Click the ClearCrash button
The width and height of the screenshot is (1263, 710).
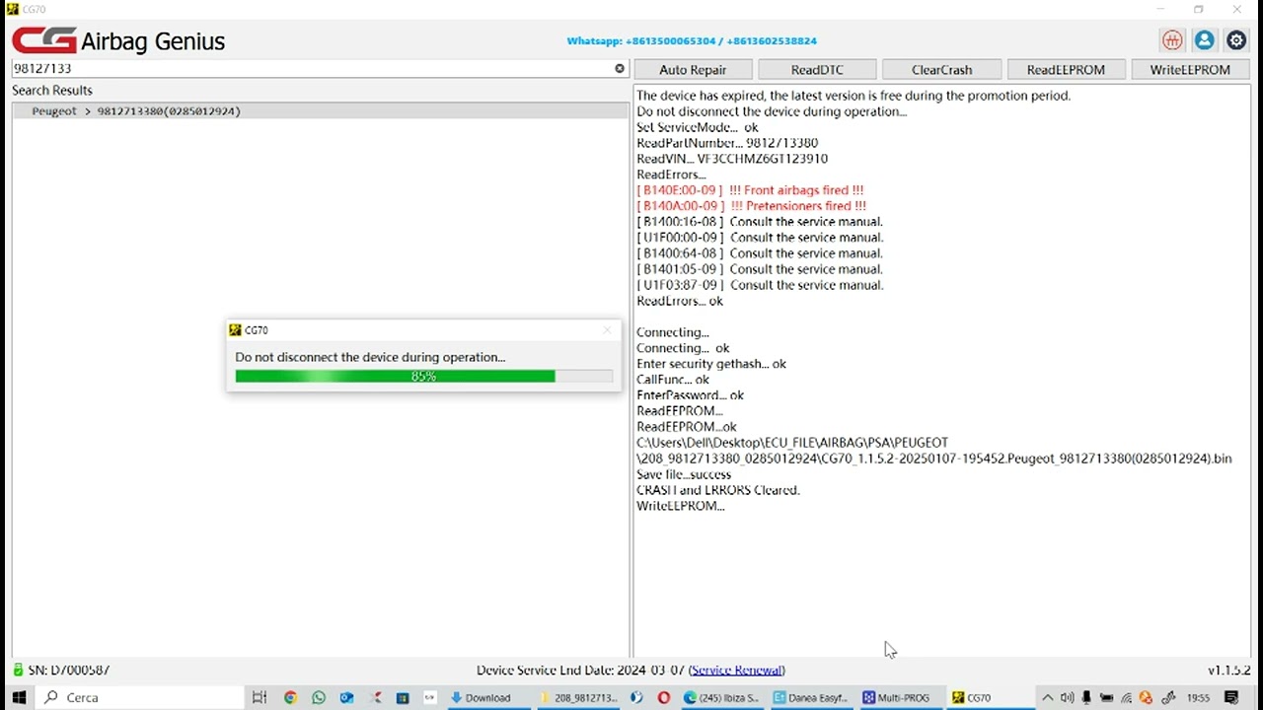click(x=941, y=70)
